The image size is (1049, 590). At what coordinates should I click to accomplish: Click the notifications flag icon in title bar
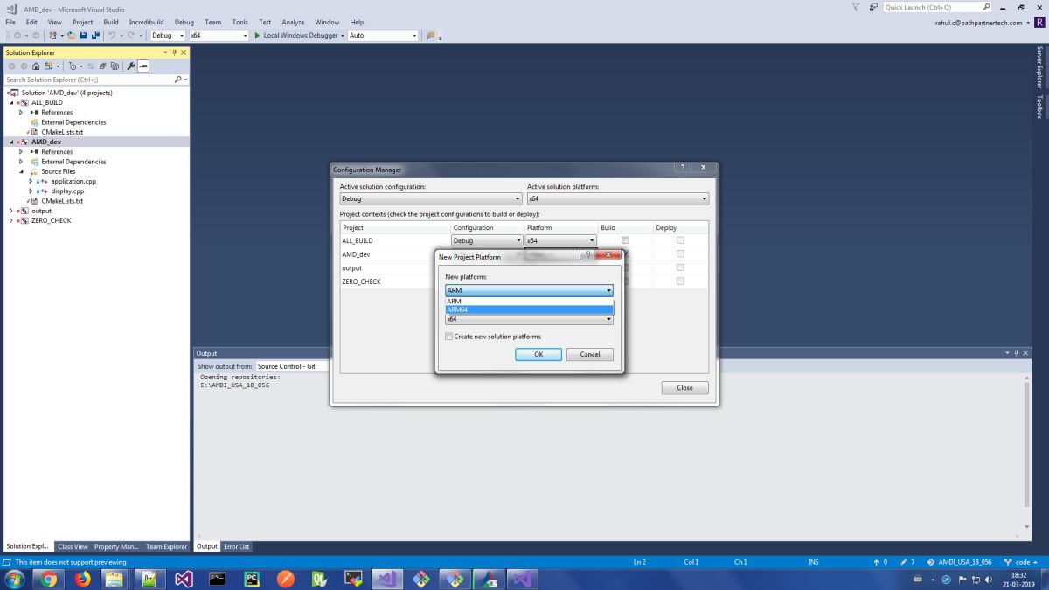tap(856, 7)
